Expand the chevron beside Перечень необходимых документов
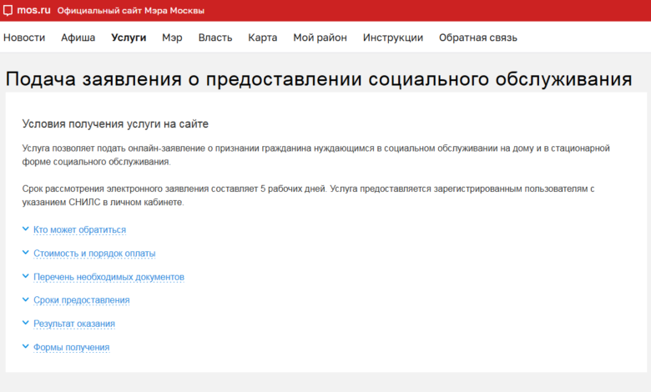Image resolution: width=651 pixels, height=392 pixels. [26, 276]
